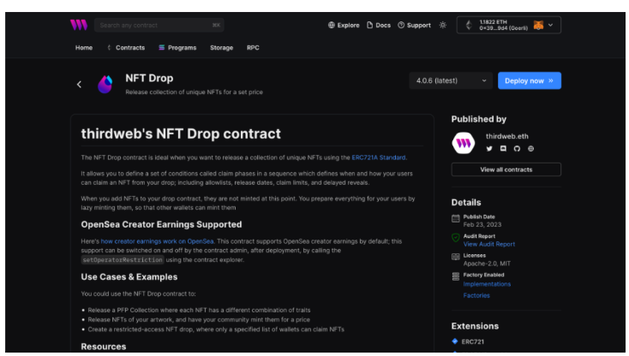The height and width of the screenshot is (356, 629).
Task: Toggle the light/dark theme sun icon
Action: click(x=443, y=25)
